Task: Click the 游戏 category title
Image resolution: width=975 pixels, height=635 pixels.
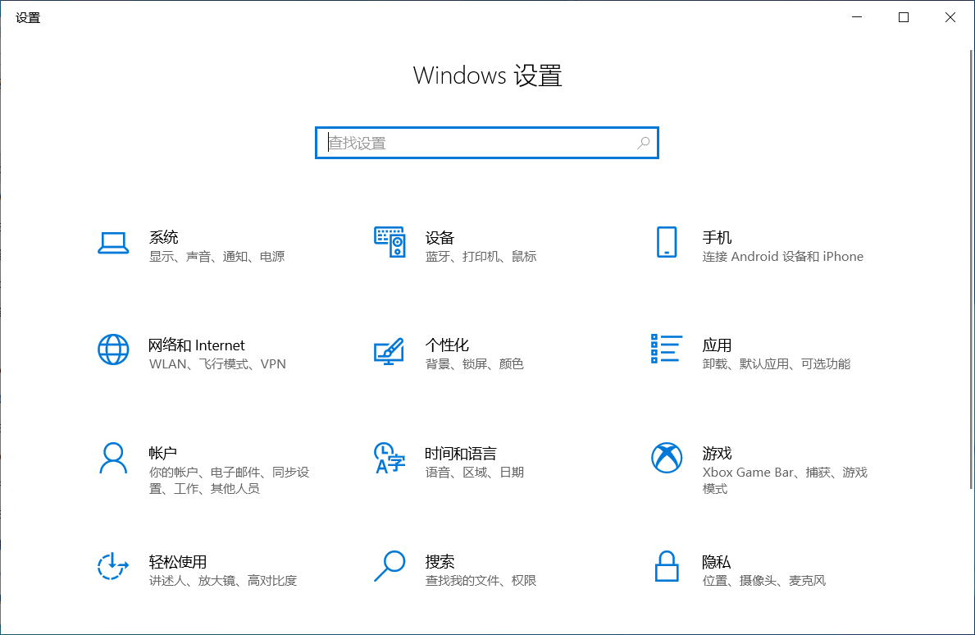Action: [x=717, y=454]
